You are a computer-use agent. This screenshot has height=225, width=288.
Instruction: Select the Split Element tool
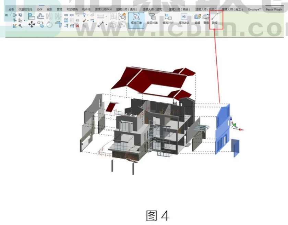click(x=66, y=15)
